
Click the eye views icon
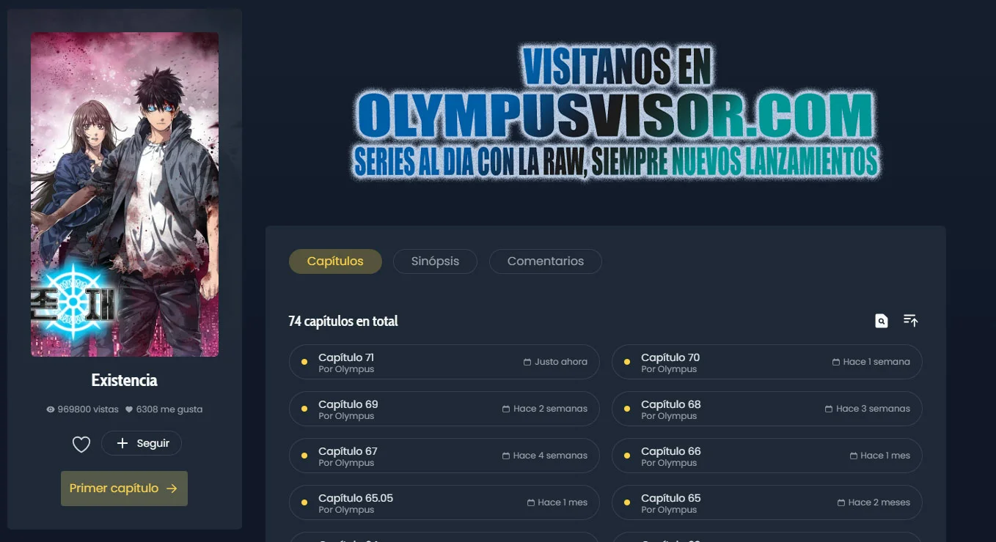tap(51, 409)
